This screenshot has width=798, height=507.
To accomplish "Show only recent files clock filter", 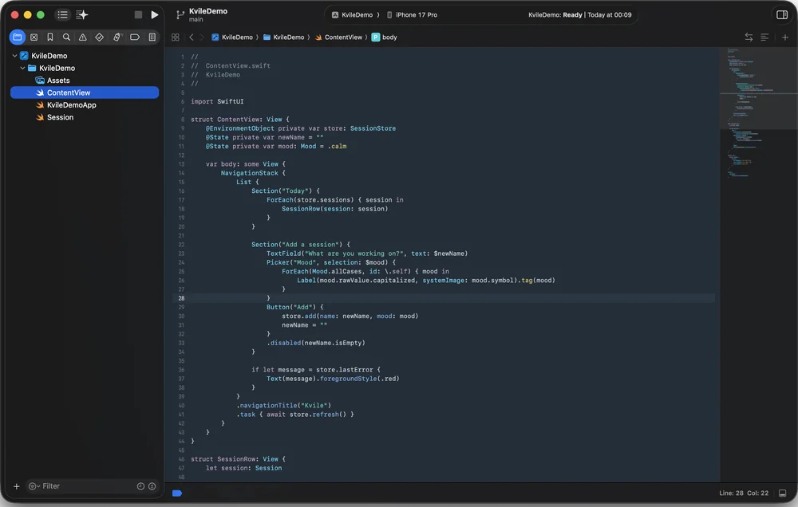I will click(141, 486).
